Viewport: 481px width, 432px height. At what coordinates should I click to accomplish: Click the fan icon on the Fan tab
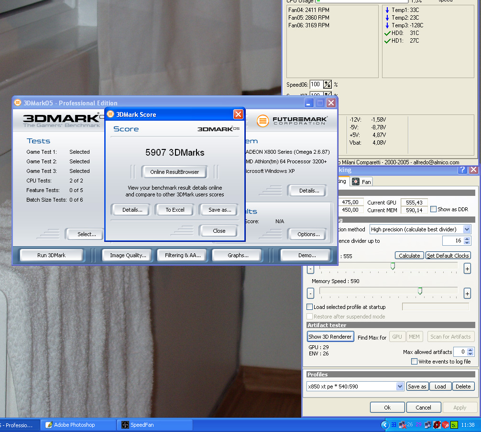356,182
